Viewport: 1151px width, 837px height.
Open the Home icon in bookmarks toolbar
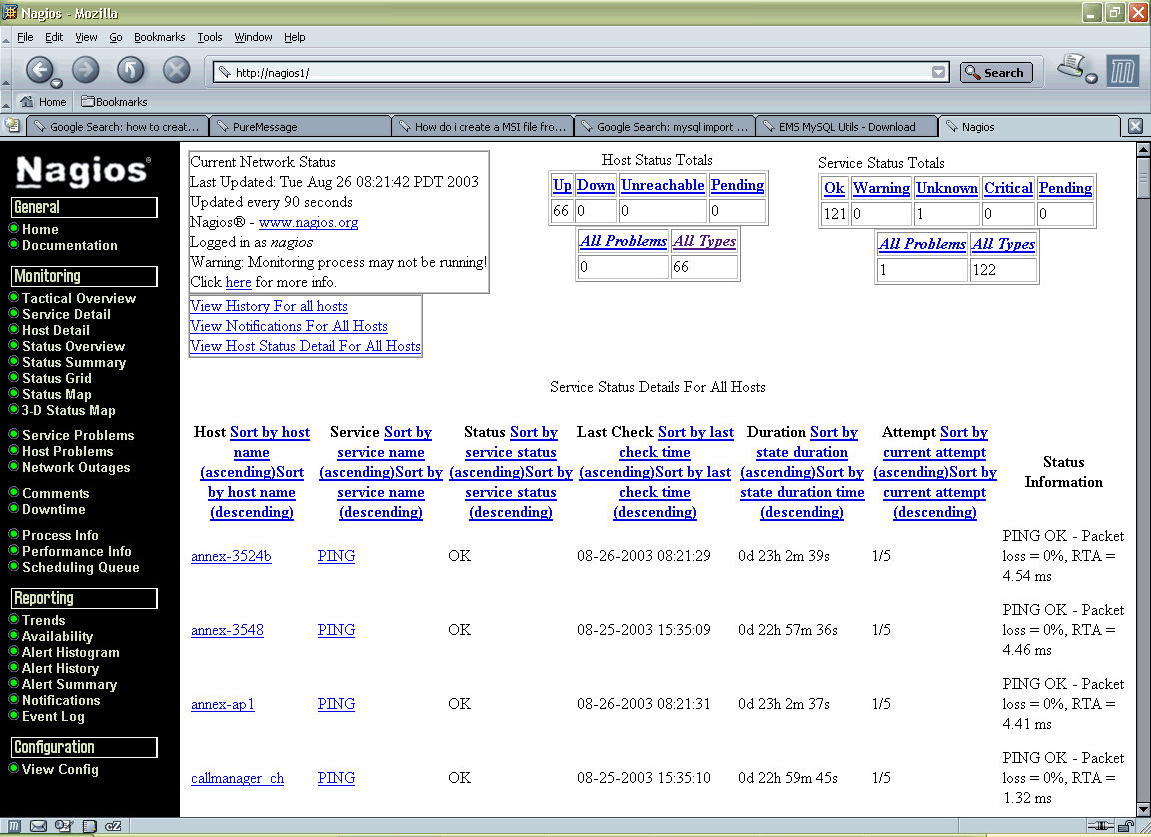click(43, 102)
